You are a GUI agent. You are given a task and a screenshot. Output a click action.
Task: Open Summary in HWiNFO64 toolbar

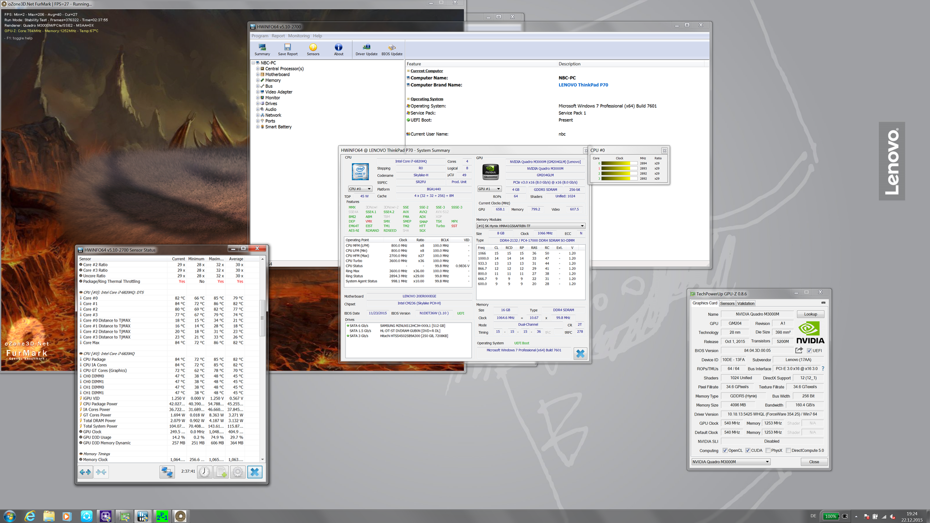pos(262,49)
